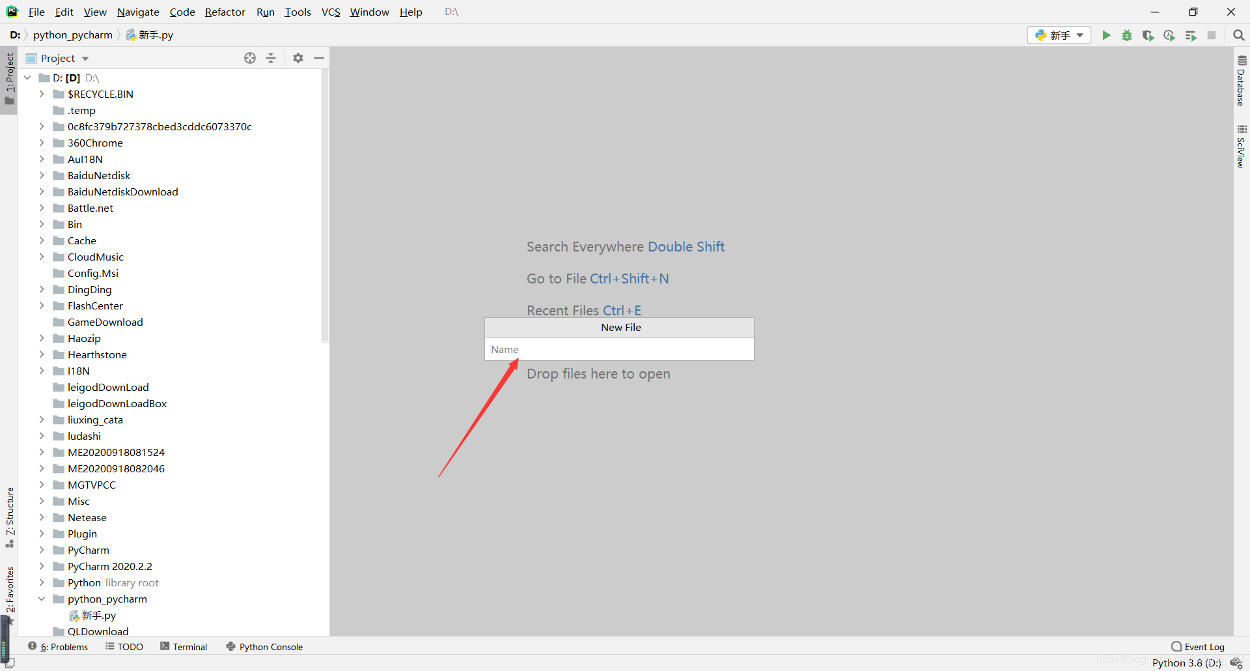Image resolution: width=1250 pixels, height=671 pixels.
Task: Click the locate target icon in Project header
Action: coord(250,58)
